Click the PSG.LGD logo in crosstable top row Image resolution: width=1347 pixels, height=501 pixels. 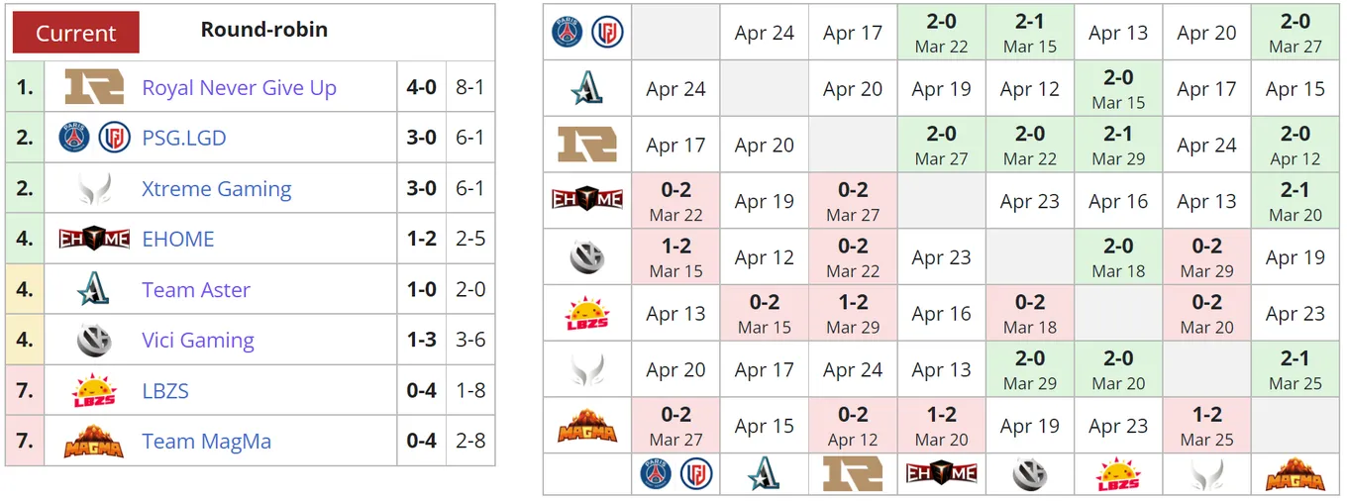(587, 33)
